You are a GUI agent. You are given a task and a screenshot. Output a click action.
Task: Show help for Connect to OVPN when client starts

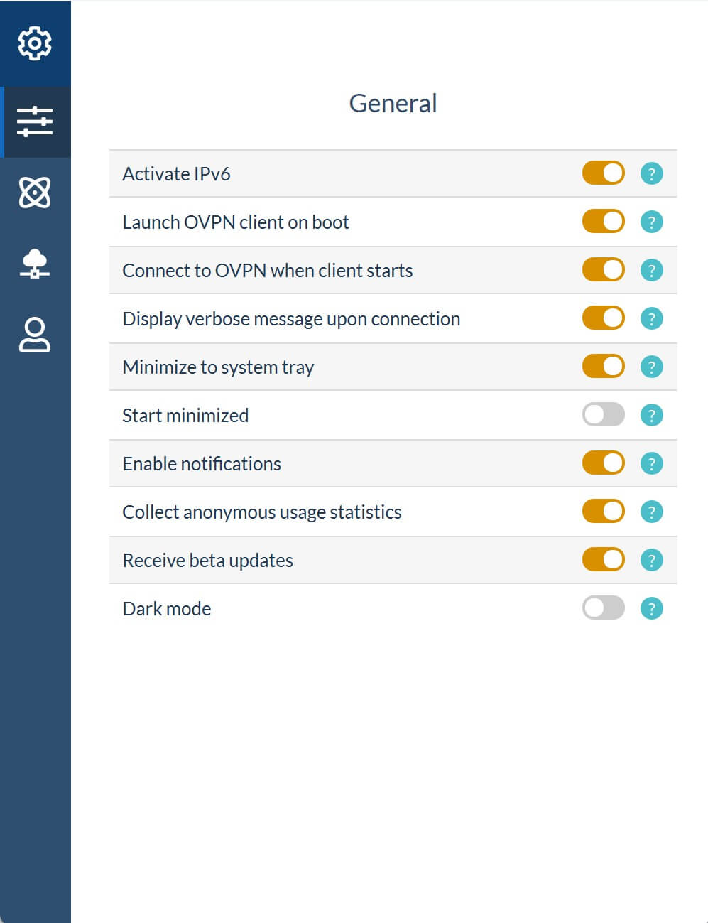[651, 270]
